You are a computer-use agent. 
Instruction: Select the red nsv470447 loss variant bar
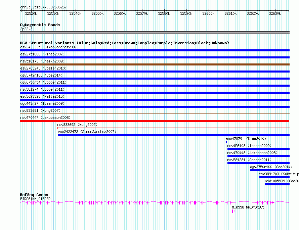pos(155,121)
